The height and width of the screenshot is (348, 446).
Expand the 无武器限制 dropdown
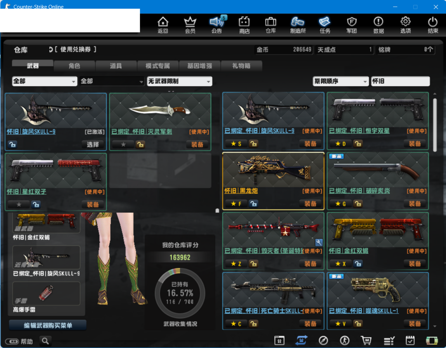coord(180,81)
